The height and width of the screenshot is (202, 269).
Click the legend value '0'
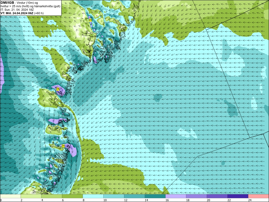tap(1, 200)
